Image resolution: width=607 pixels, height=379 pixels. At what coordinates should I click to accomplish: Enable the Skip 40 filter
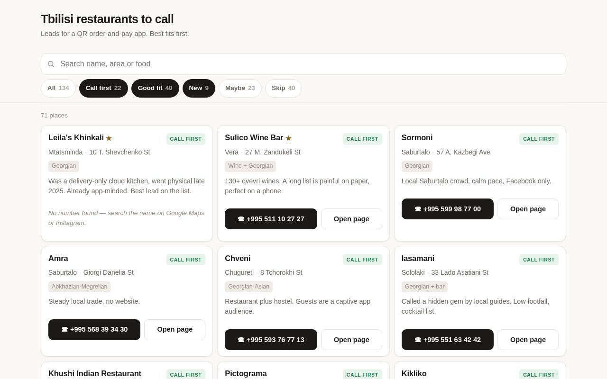pos(284,88)
